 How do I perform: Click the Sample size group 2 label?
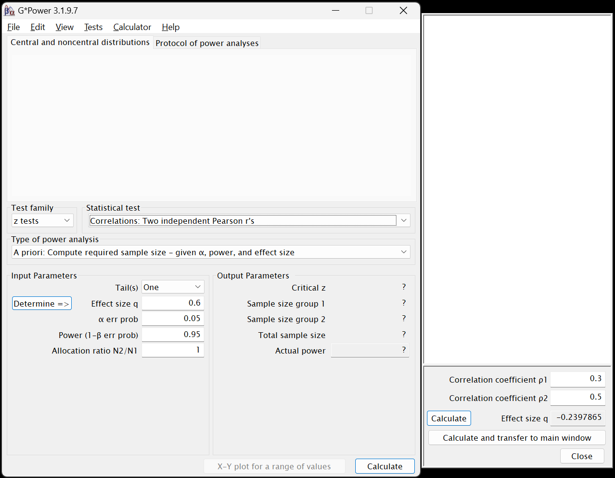pyautogui.click(x=286, y=319)
